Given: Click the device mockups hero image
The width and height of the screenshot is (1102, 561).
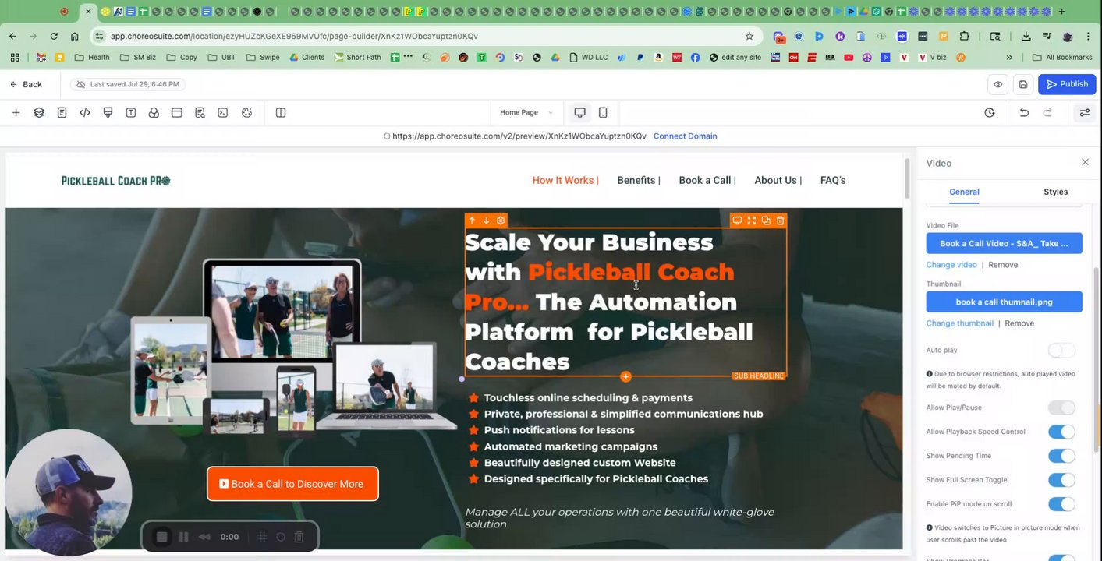Looking at the screenshot, I should click(x=292, y=347).
